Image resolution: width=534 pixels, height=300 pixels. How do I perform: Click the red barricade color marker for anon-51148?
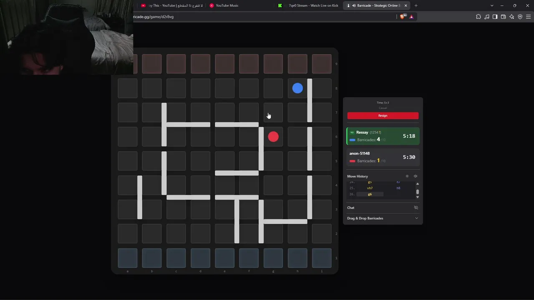point(353,161)
